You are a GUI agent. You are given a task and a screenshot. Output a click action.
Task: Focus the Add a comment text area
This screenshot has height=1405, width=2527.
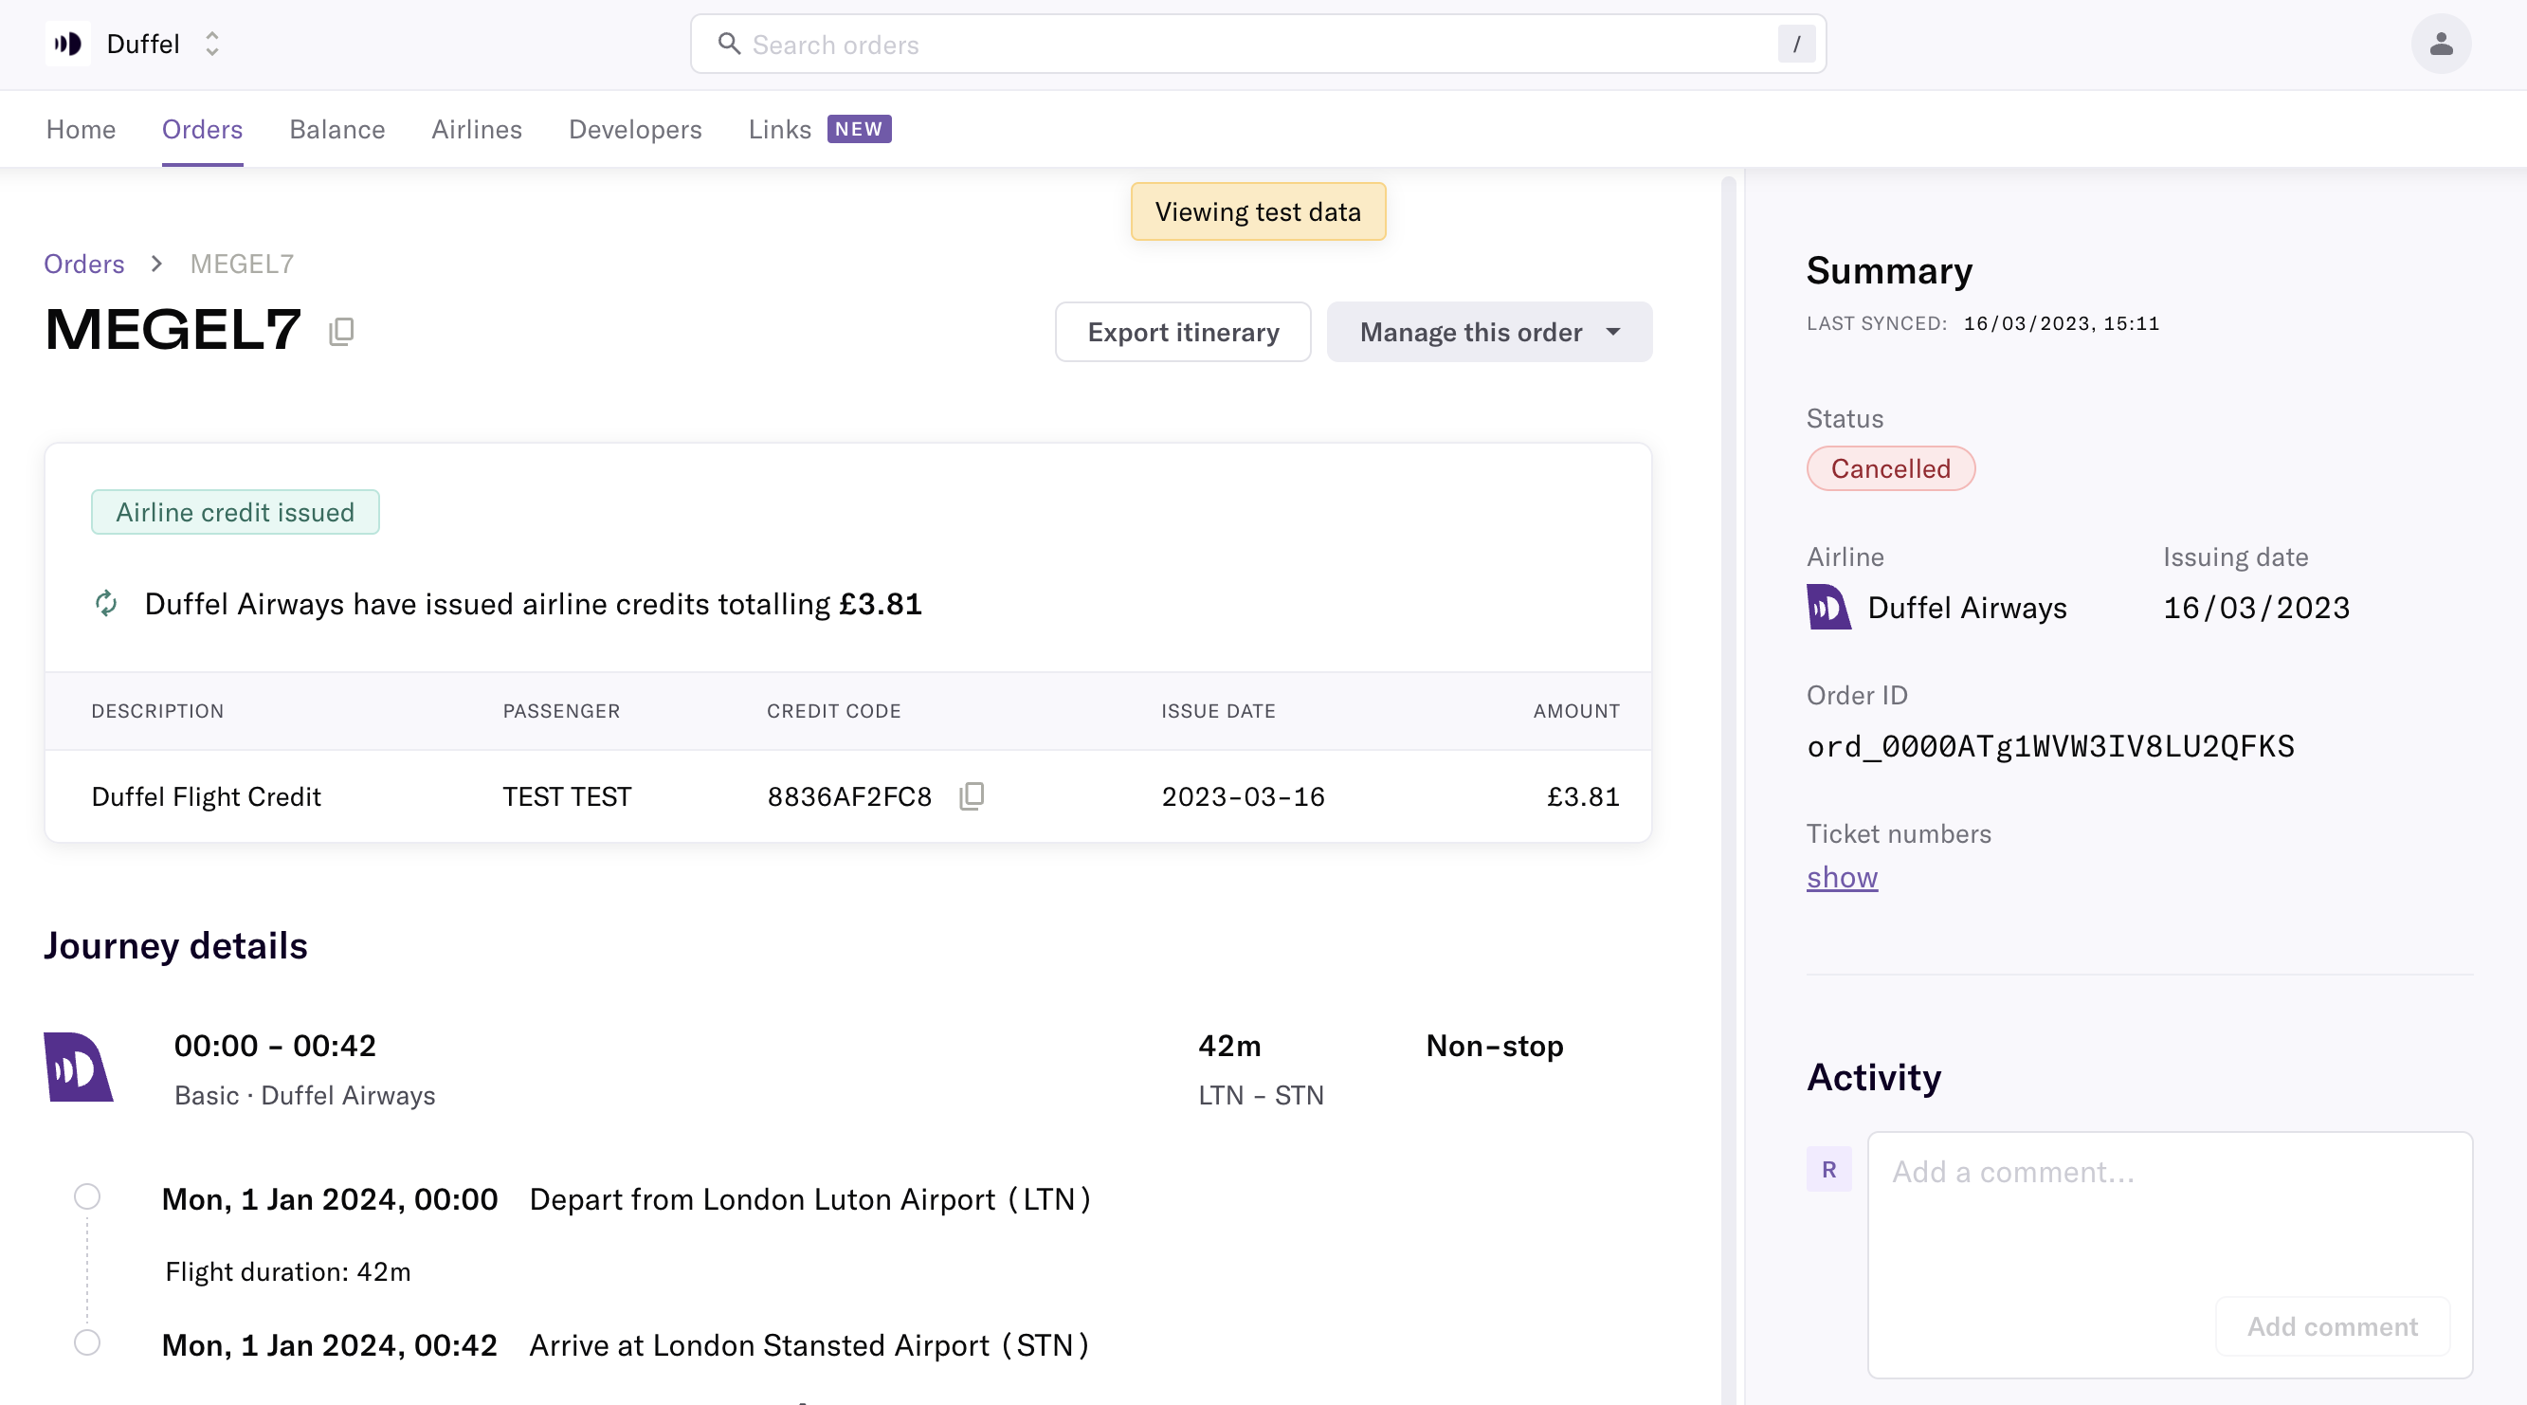2170,1255
